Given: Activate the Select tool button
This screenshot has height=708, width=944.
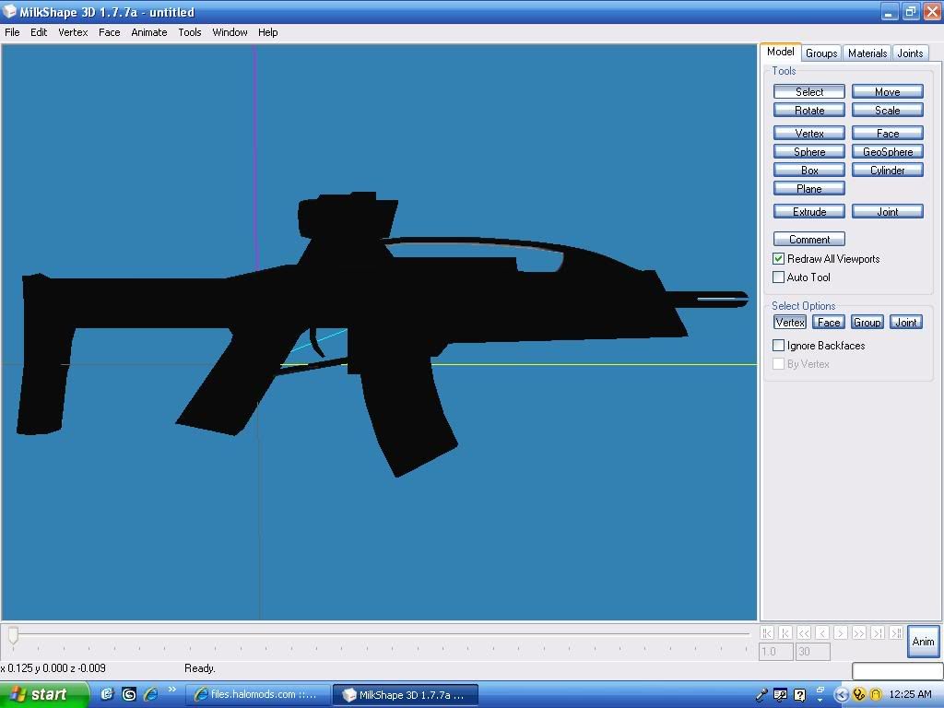Looking at the screenshot, I should point(809,91).
